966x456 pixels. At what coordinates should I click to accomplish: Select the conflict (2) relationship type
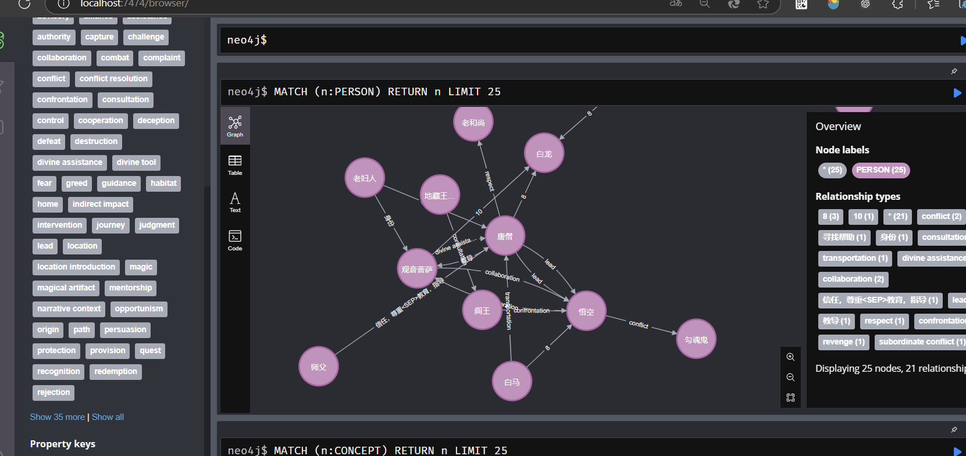click(941, 217)
